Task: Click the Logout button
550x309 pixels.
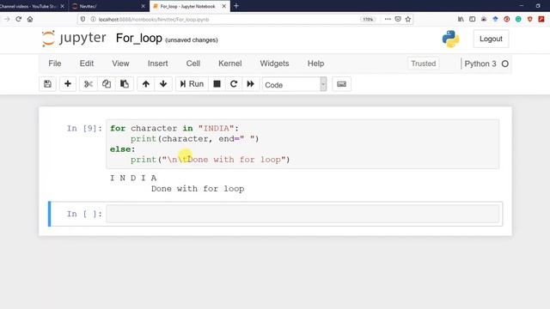Action: coord(491,39)
